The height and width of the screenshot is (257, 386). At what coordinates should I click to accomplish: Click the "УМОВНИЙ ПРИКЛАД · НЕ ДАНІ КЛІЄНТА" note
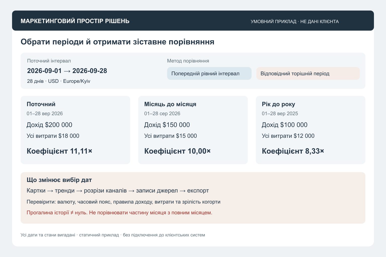[295, 22]
